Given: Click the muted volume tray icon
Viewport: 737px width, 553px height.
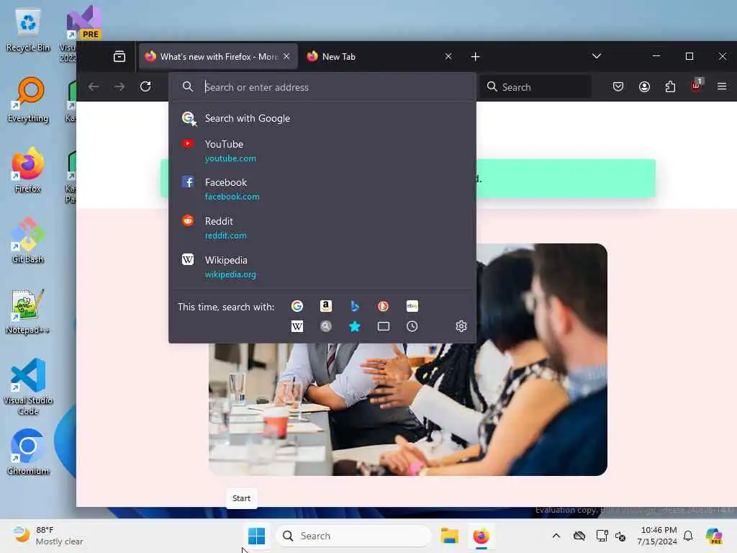Looking at the screenshot, I should tap(620, 536).
